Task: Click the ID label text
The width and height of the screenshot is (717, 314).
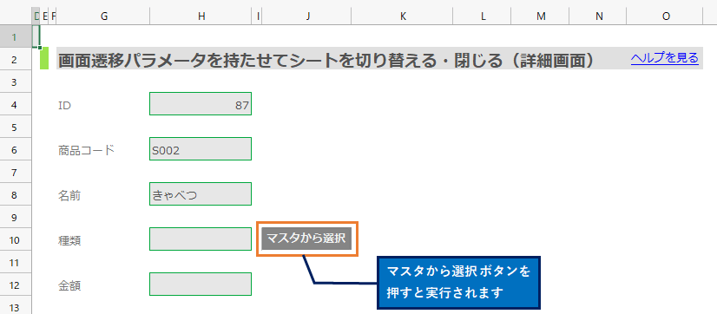Action: pyautogui.click(x=64, y=106)
